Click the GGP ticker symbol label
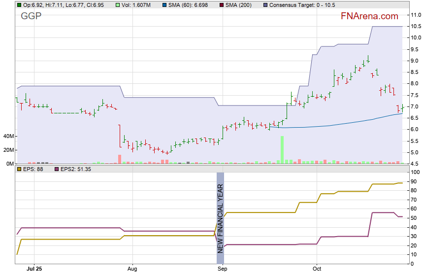 pos(31,16)
